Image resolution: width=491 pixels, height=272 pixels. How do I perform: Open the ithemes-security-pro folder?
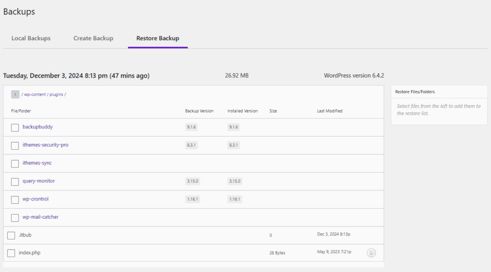coord(45,145)
